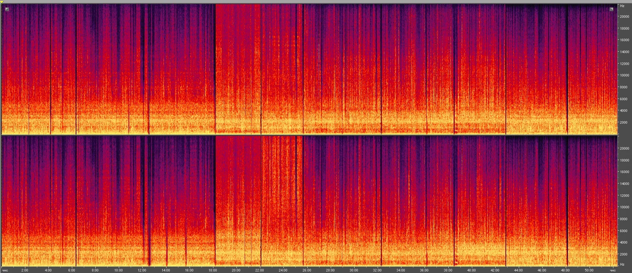Click the Hz label atop the frequency scale
632x273 pixels.
tap(622, 6)
